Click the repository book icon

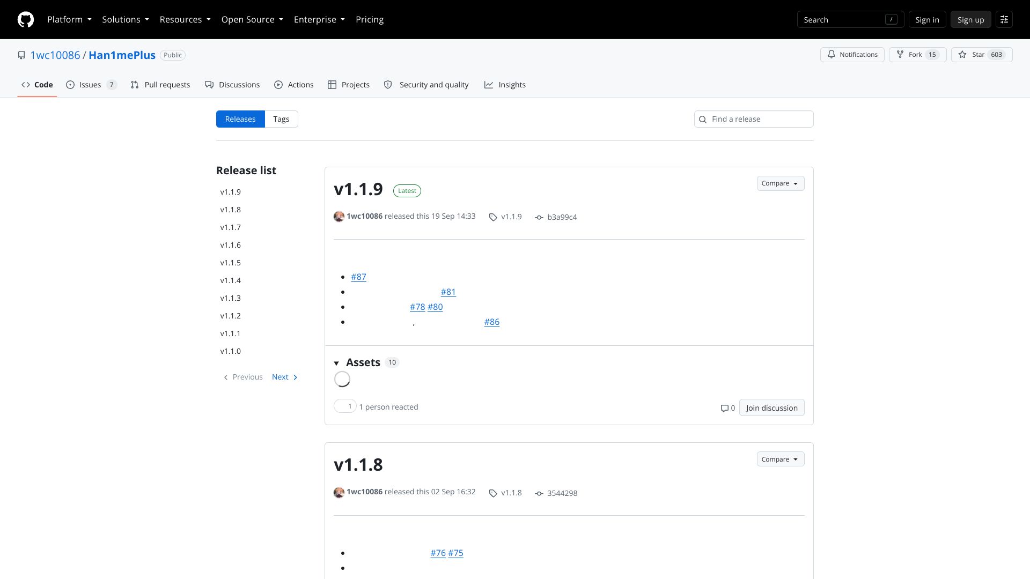(21, 55)
